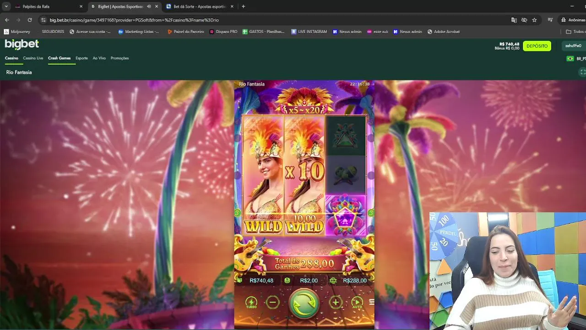The width and height of the screenshot is (586, 330).
Task: Click the in-game R$740,48 balance
Action: 261,280
